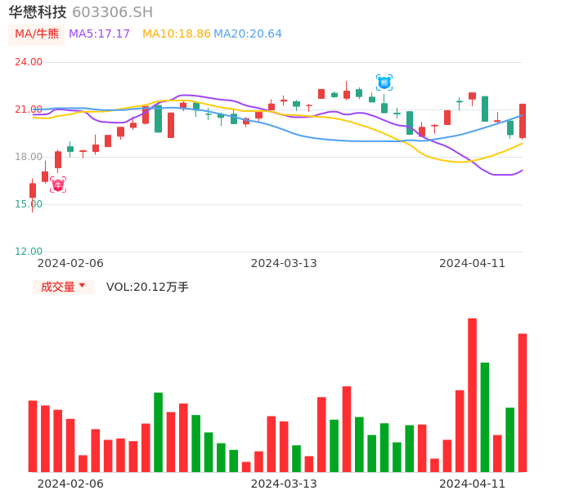Click the 24.00 price axis label
561x495 pixels.
[x=29, y=62]
